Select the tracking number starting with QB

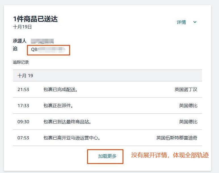[x=48, y=49]
